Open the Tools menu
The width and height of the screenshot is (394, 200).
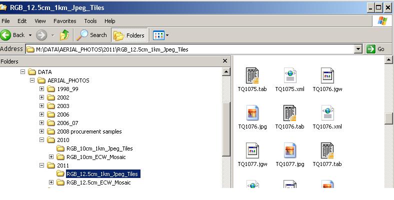[90, 21]
